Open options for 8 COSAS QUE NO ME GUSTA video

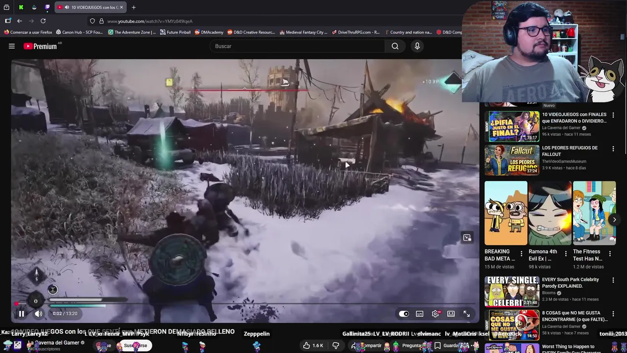(613, 314)
